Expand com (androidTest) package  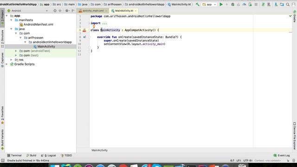coord(16,51)
